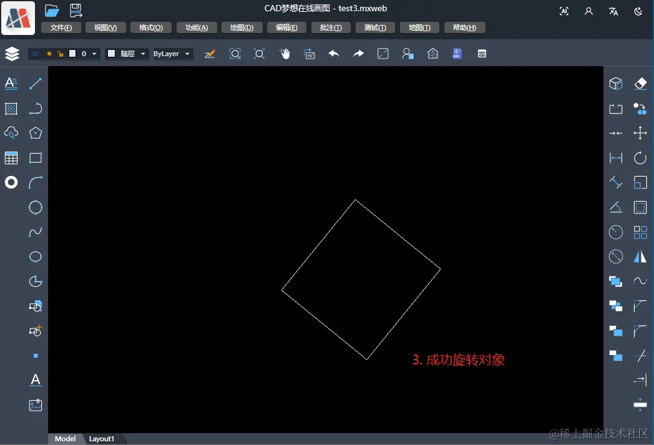Viewport: 654px width, 445px height.
Task: Toggle layer visibility eye icon
Action: (36, 54)
